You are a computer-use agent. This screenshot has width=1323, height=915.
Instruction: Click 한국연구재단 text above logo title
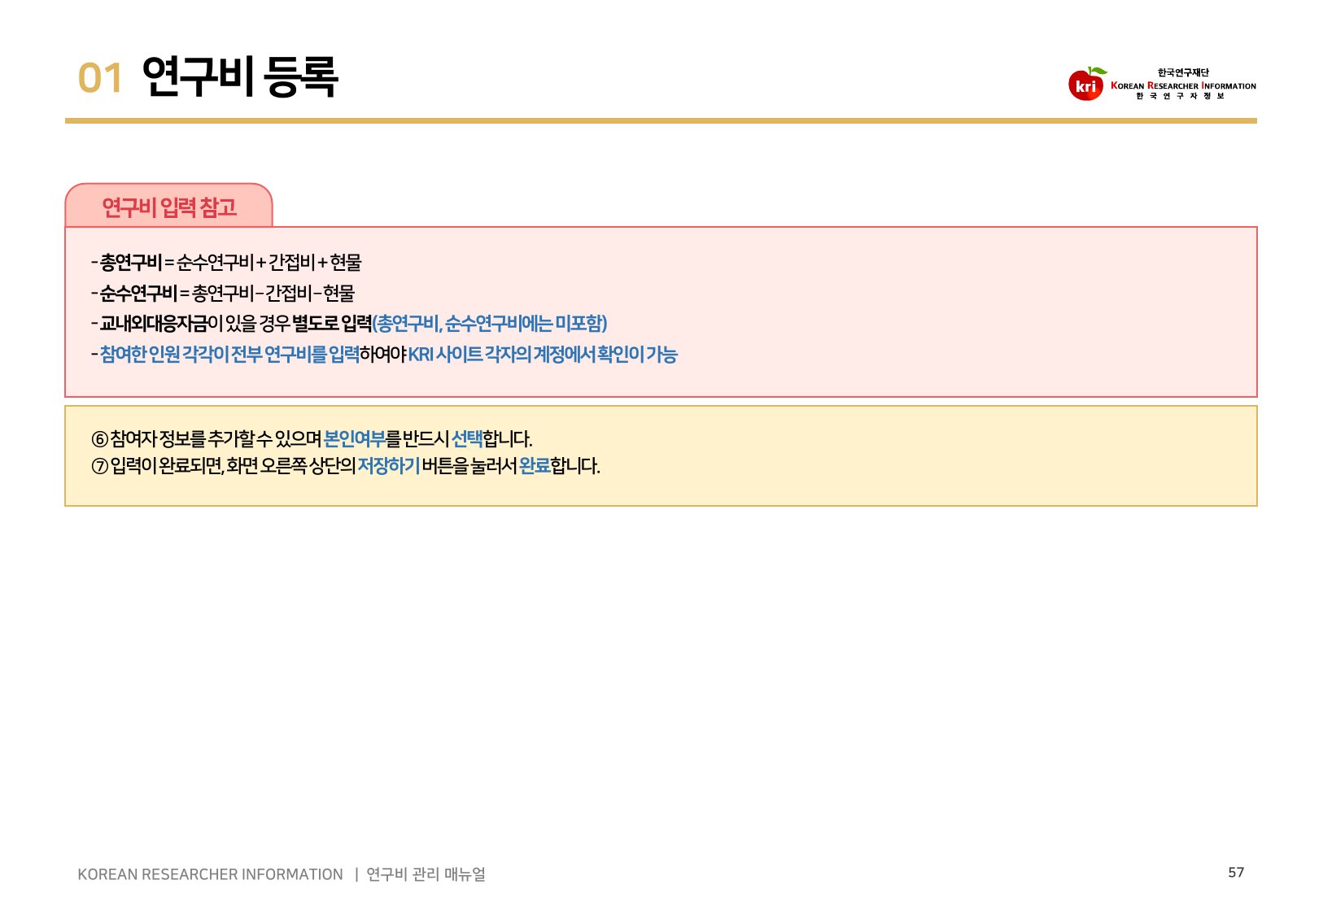1183,72
